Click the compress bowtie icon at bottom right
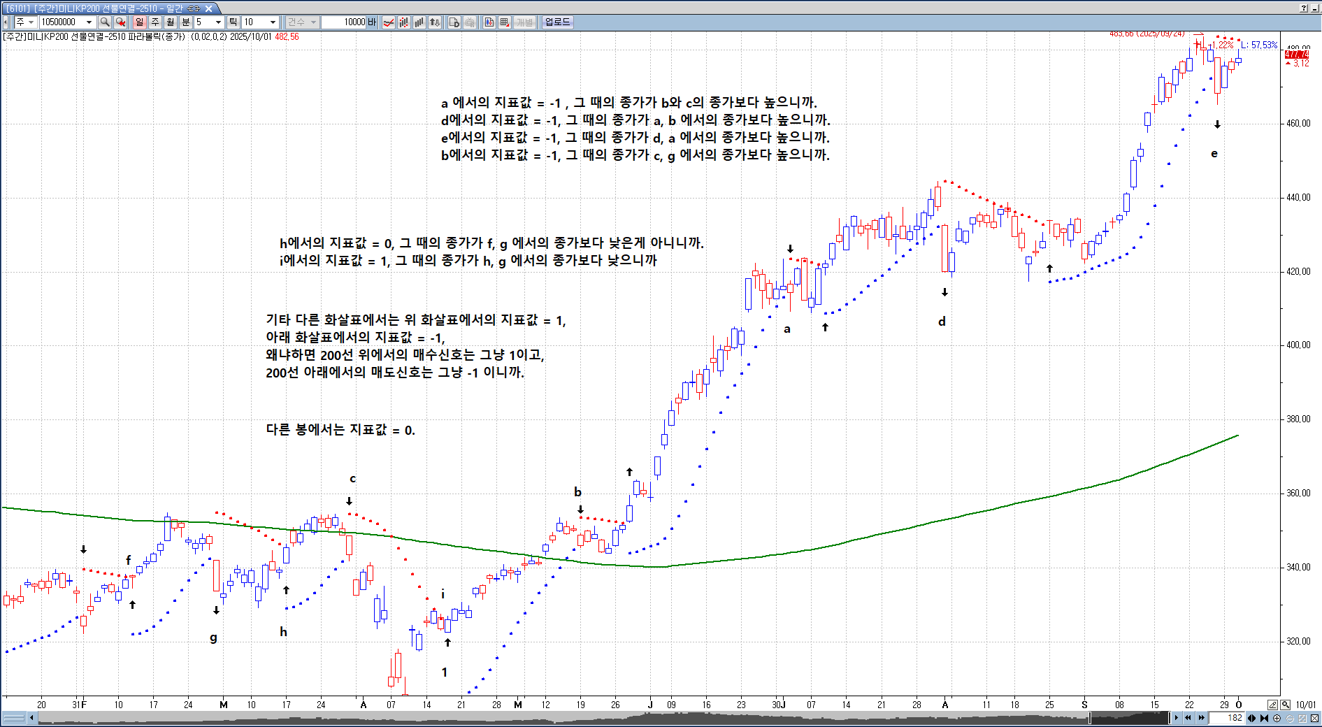Viewport: 1322px width, 727px height. 1264,718
